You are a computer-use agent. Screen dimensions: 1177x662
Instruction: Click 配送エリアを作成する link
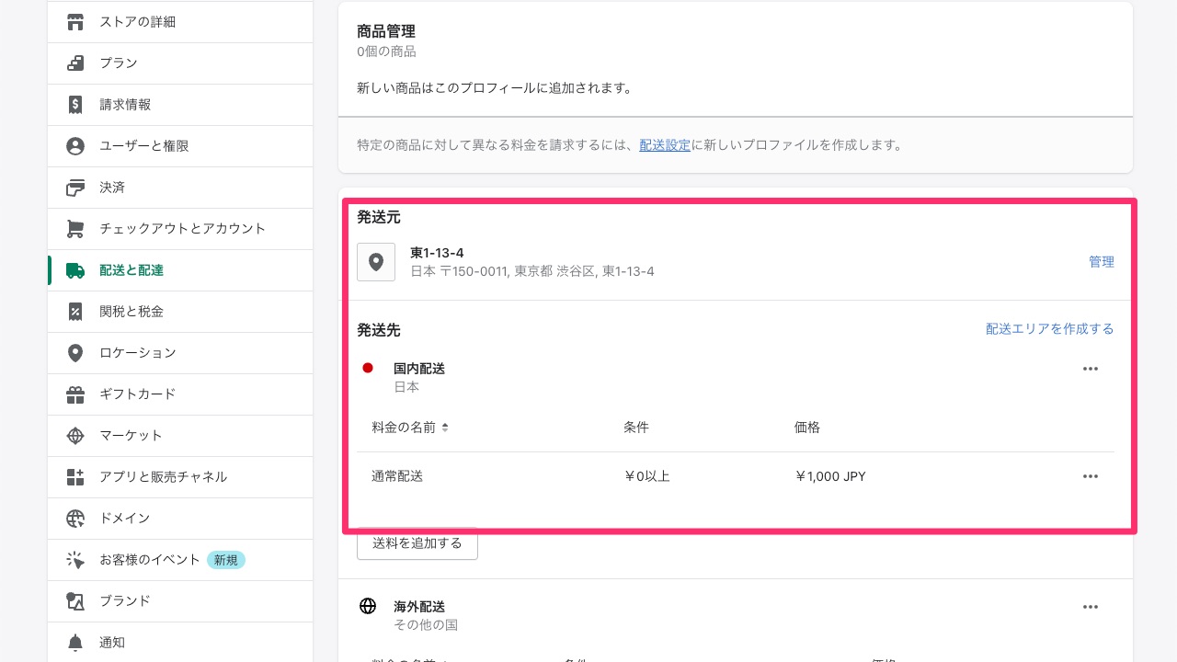(x=1050, y=329)
